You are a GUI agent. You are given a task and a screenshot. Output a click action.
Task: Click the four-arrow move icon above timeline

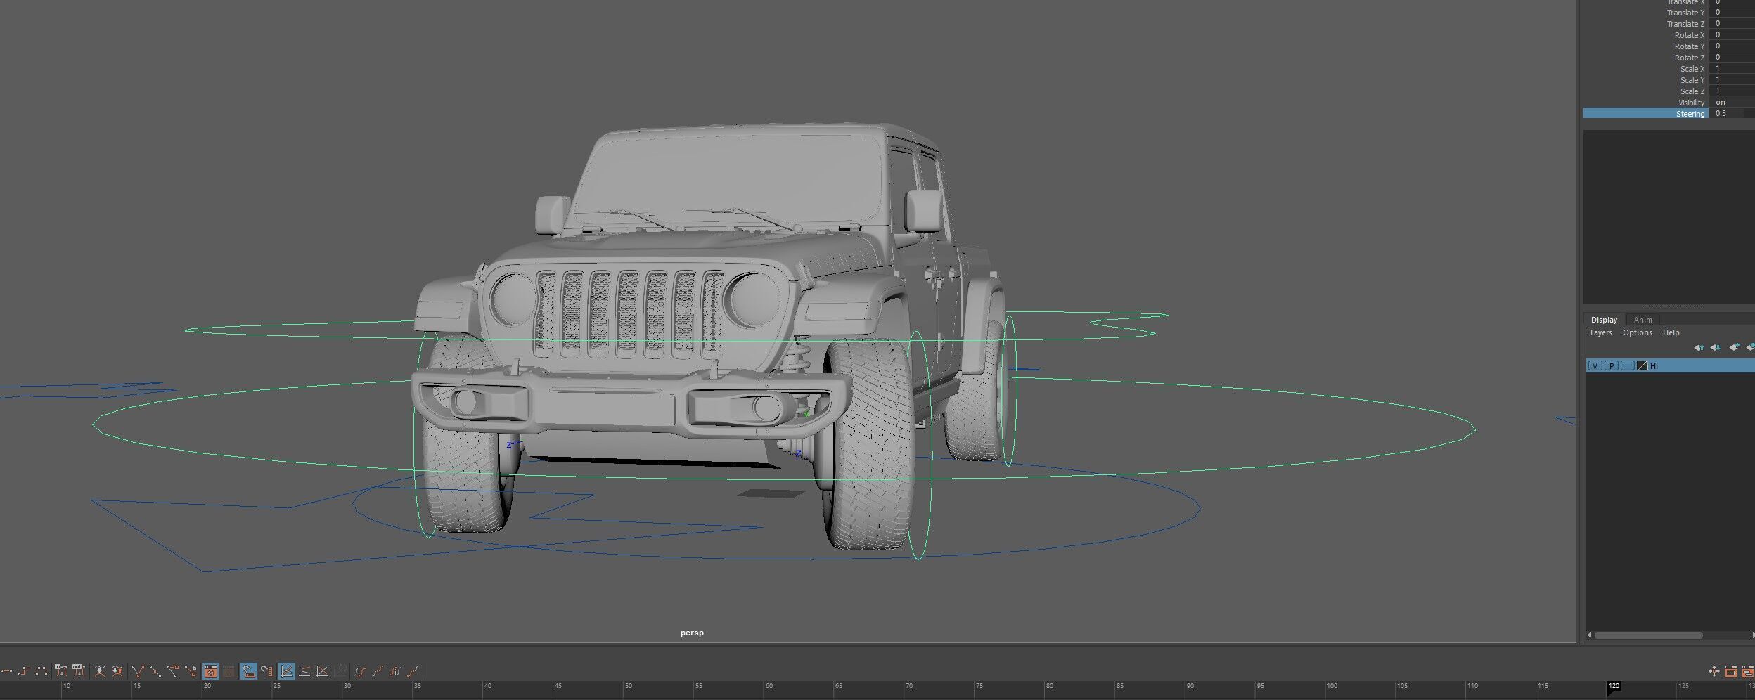point(1714,671)
